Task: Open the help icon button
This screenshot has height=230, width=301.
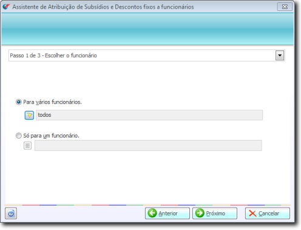Action: coord(11,214)
